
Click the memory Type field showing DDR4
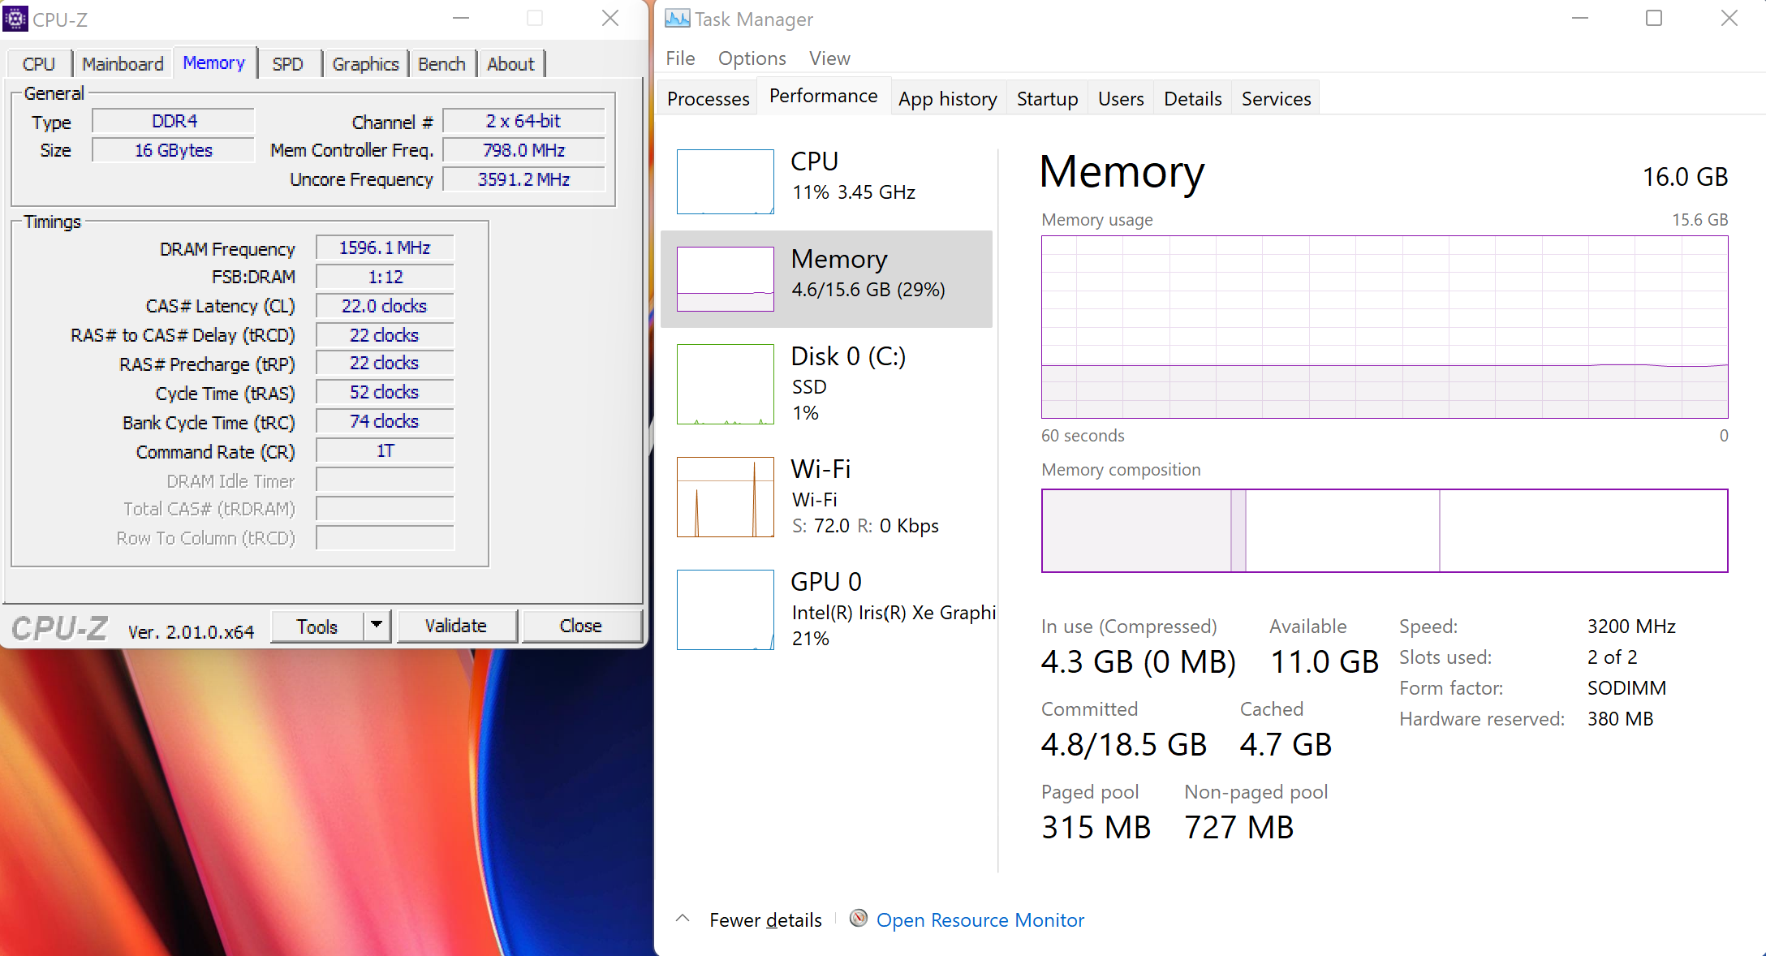pyautogui.click(x=174, y=121)
